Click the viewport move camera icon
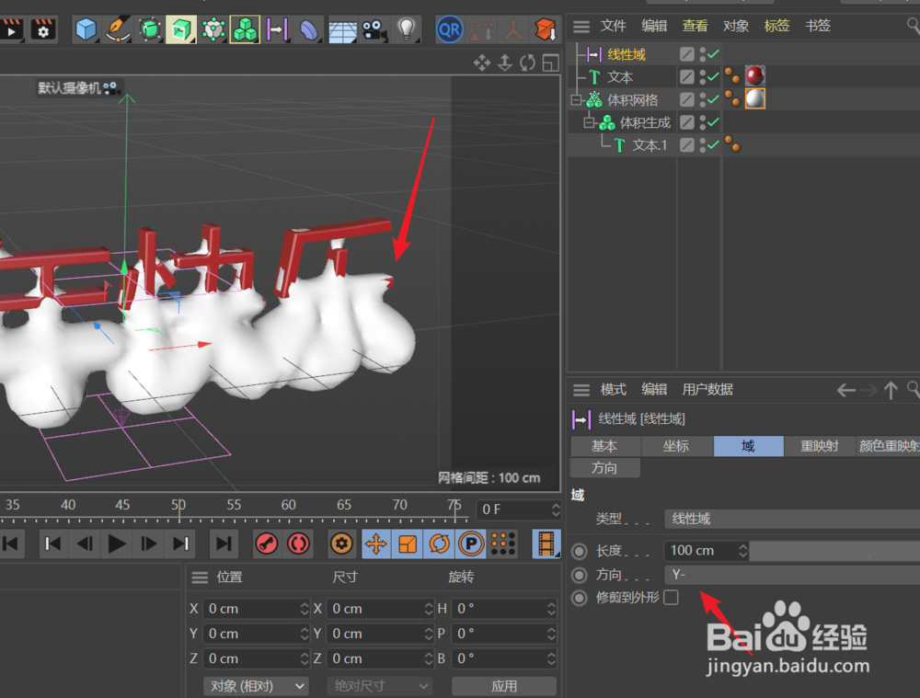Image resolution: width=920 pixels, height=698 pixels. [x=482, y=63]
